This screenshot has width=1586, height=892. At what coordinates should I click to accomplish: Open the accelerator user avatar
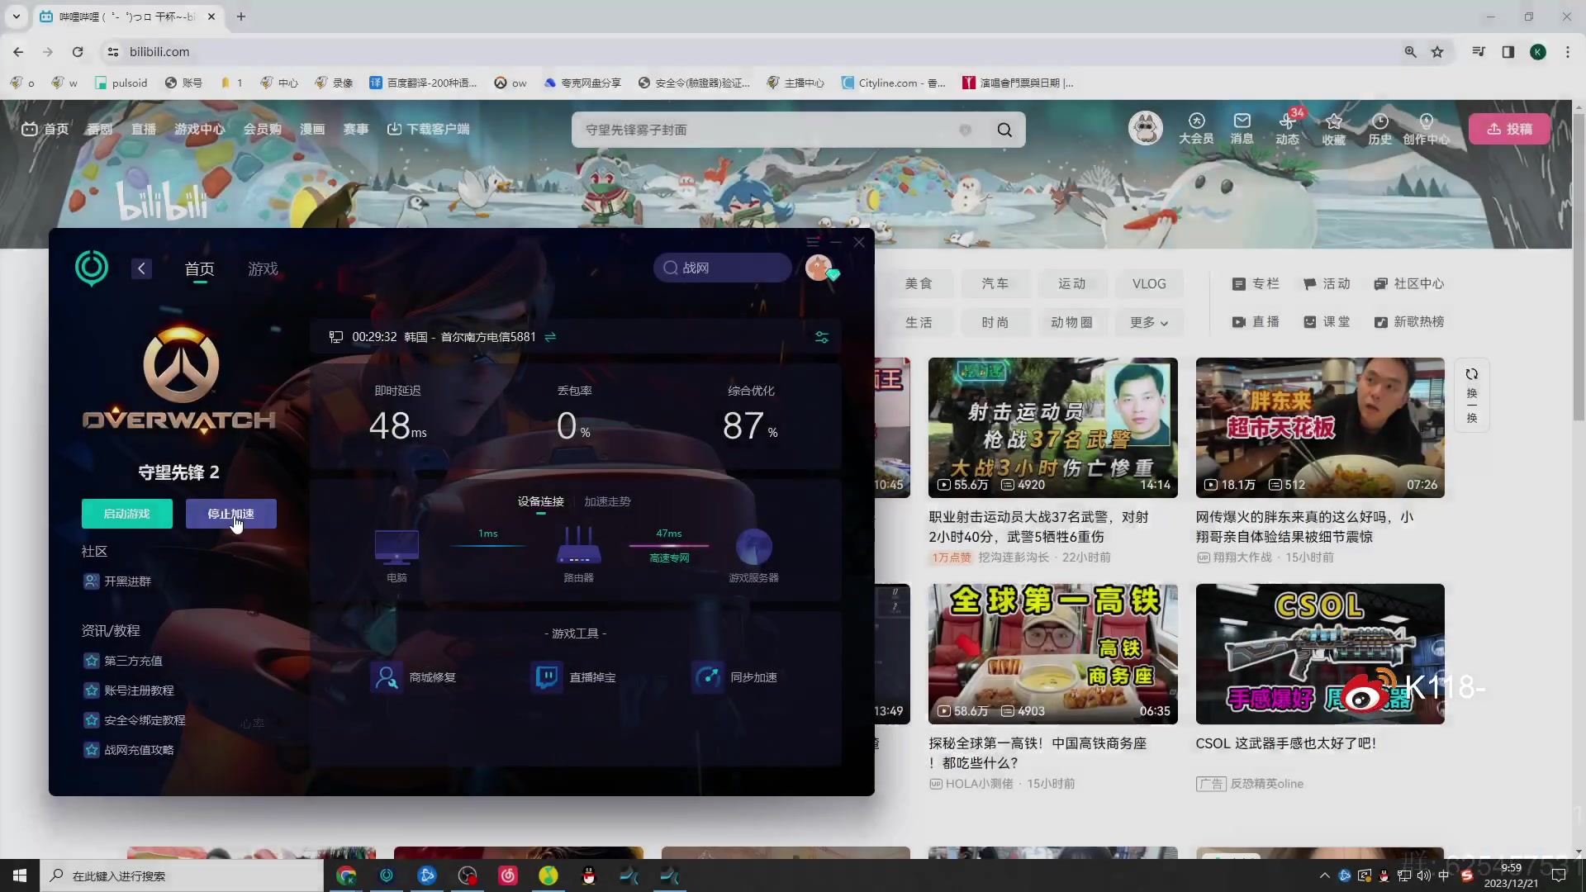click(819, 268)
